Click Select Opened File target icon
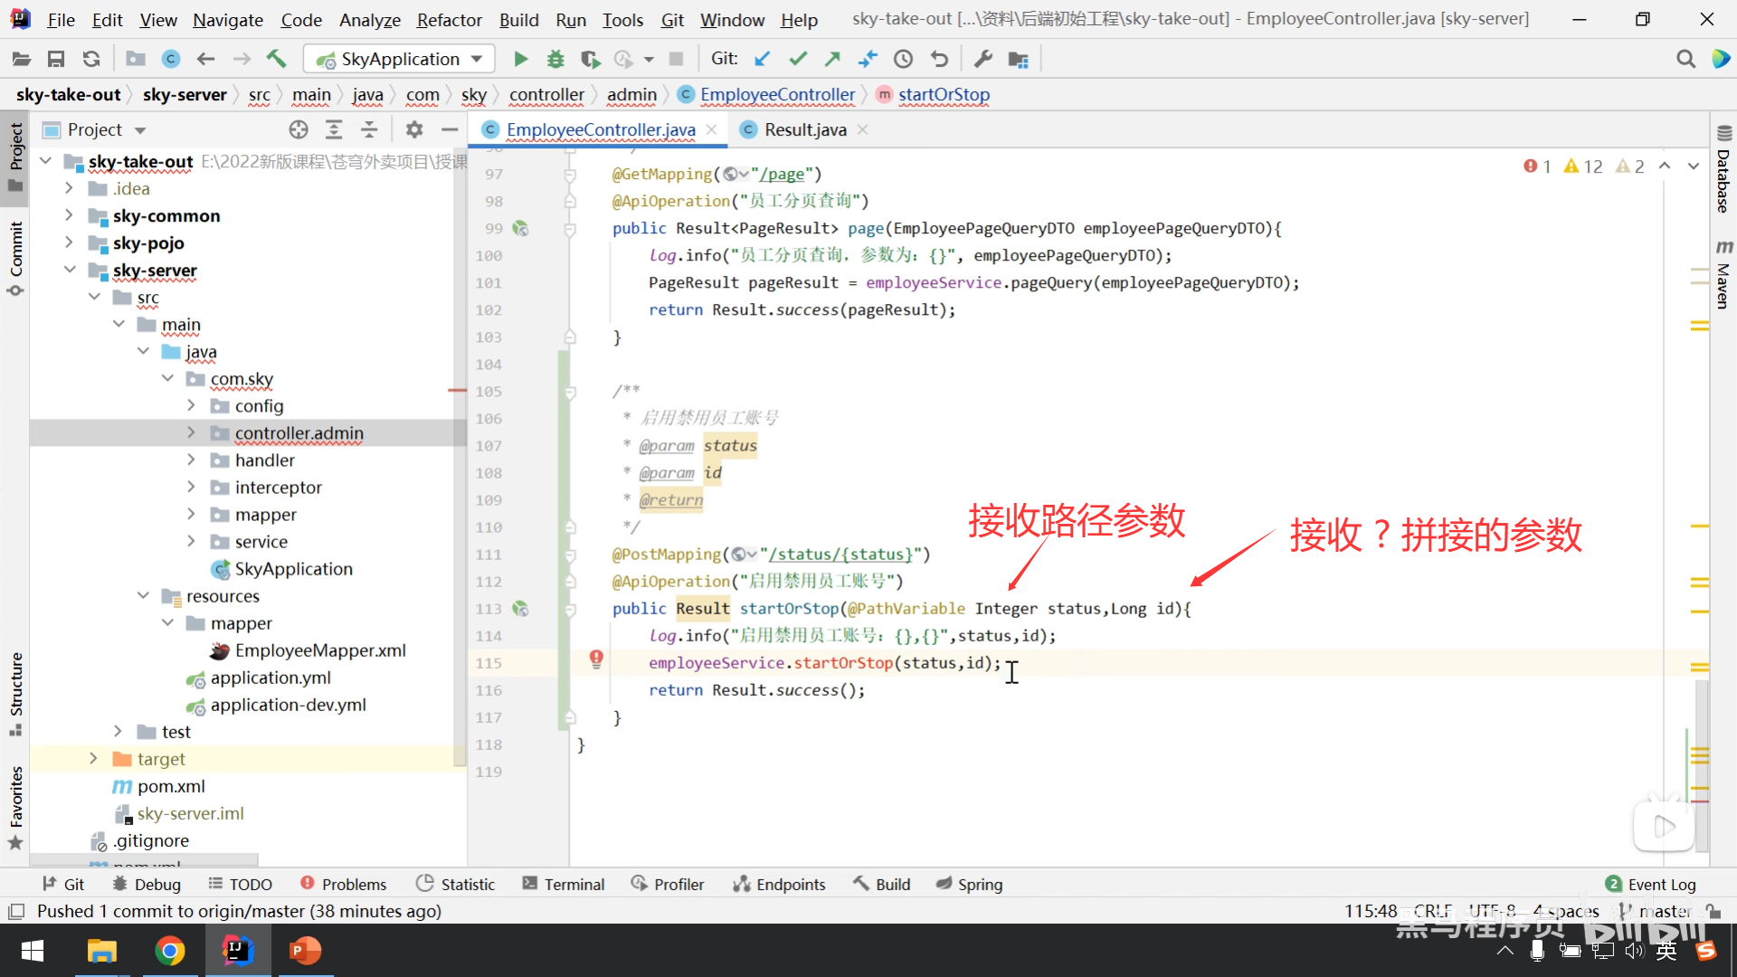 [299, 129]
